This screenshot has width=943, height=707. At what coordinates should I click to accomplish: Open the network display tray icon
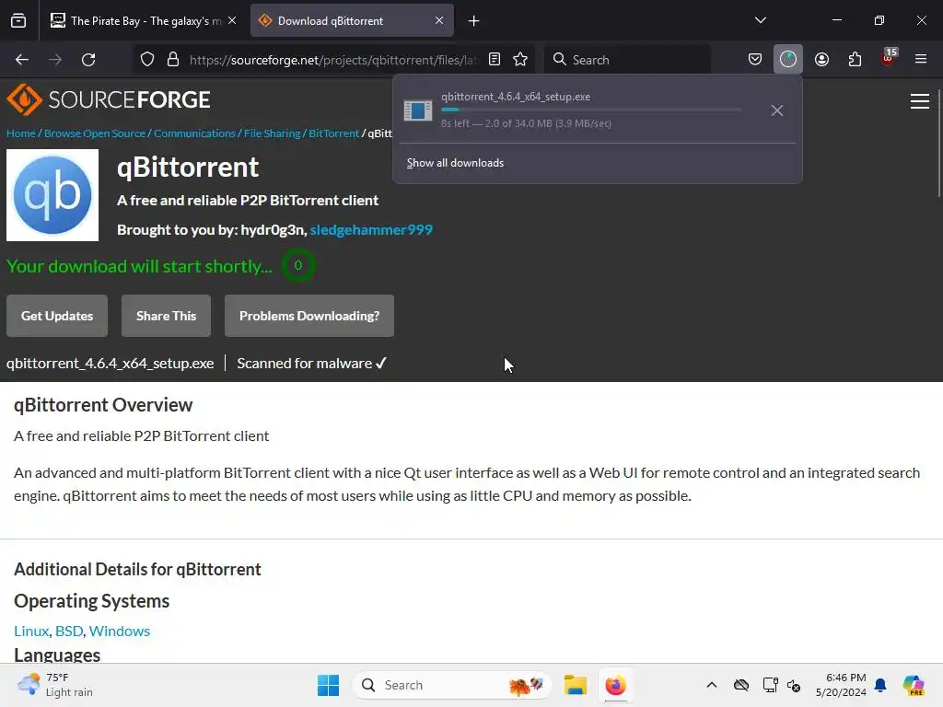[770, 685]
